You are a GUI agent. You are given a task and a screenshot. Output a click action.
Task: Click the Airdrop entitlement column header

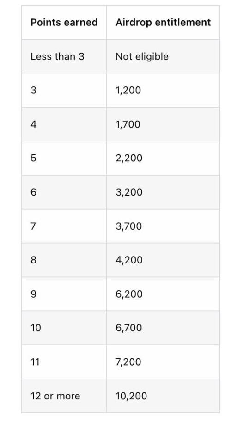(x=163, y=22)
